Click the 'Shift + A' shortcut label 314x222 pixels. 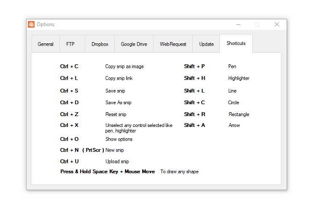coord(195,125)
